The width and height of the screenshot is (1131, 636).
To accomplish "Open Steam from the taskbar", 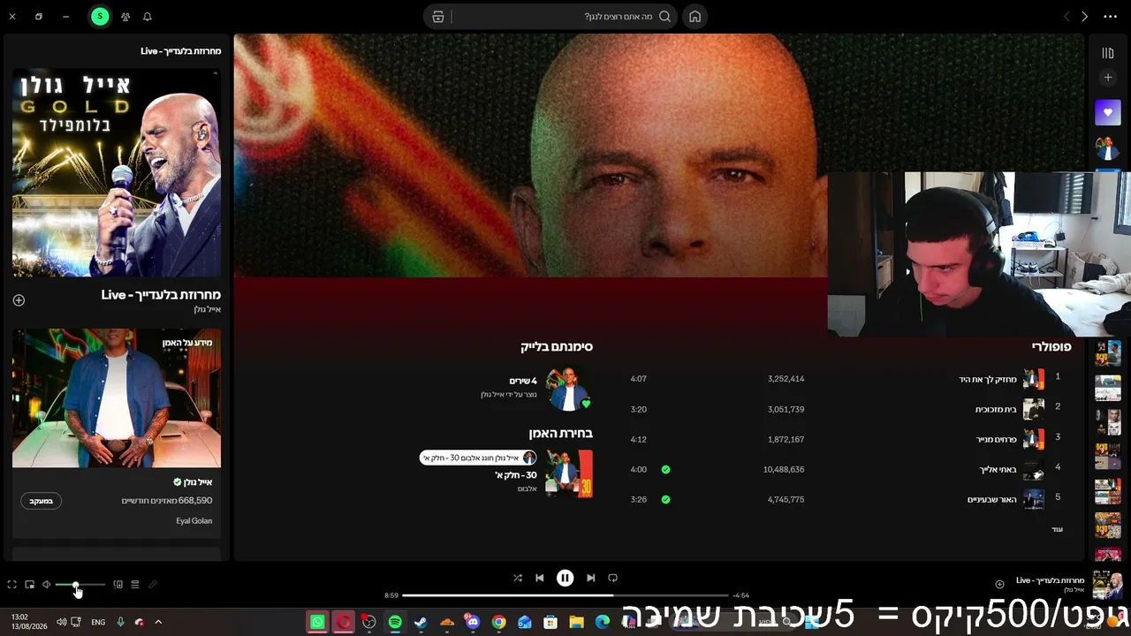I will [421, 622].
